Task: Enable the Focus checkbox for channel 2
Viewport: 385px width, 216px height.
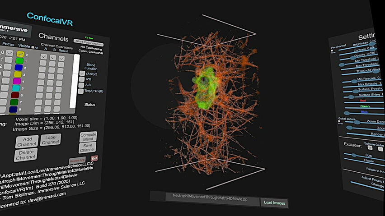Action: (x=8, y=66)
